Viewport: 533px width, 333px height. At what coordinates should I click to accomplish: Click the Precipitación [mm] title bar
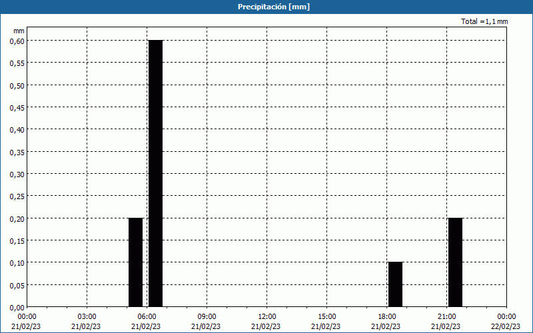tap(266, 7)
